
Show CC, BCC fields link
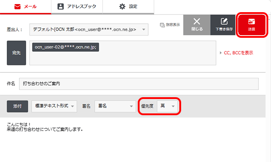(x=238, y=53)
